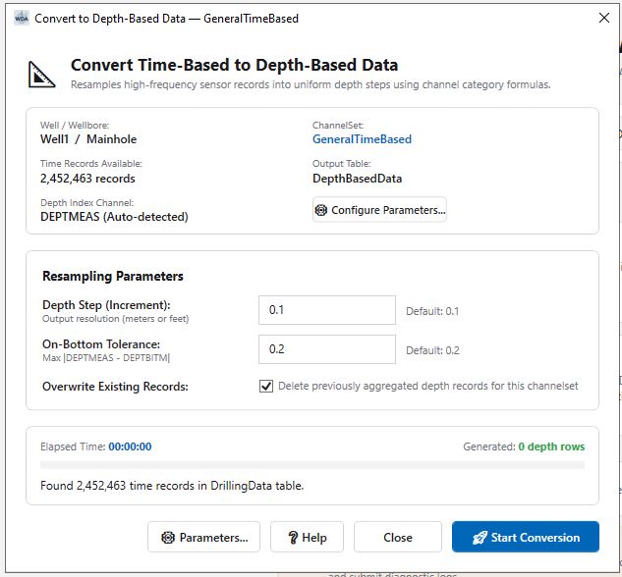Click the Close button

point(398,537)
